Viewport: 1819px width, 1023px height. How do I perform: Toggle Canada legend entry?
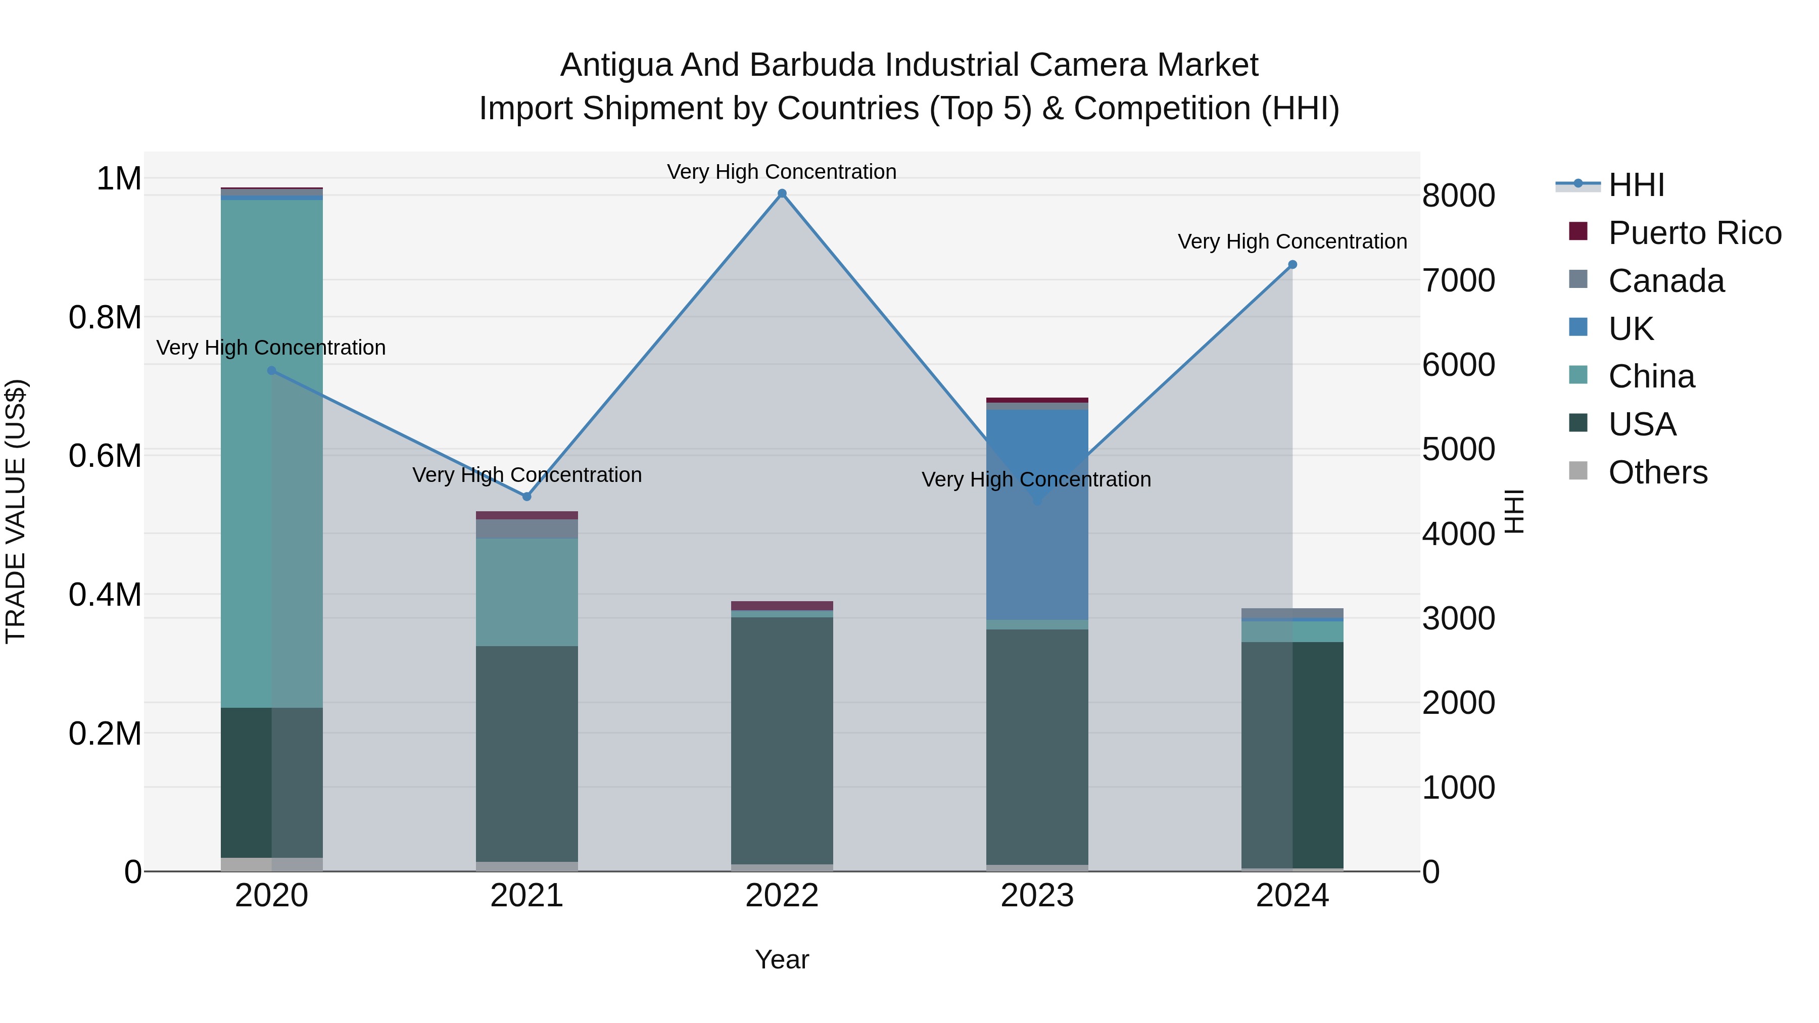tap(1646, 280)
